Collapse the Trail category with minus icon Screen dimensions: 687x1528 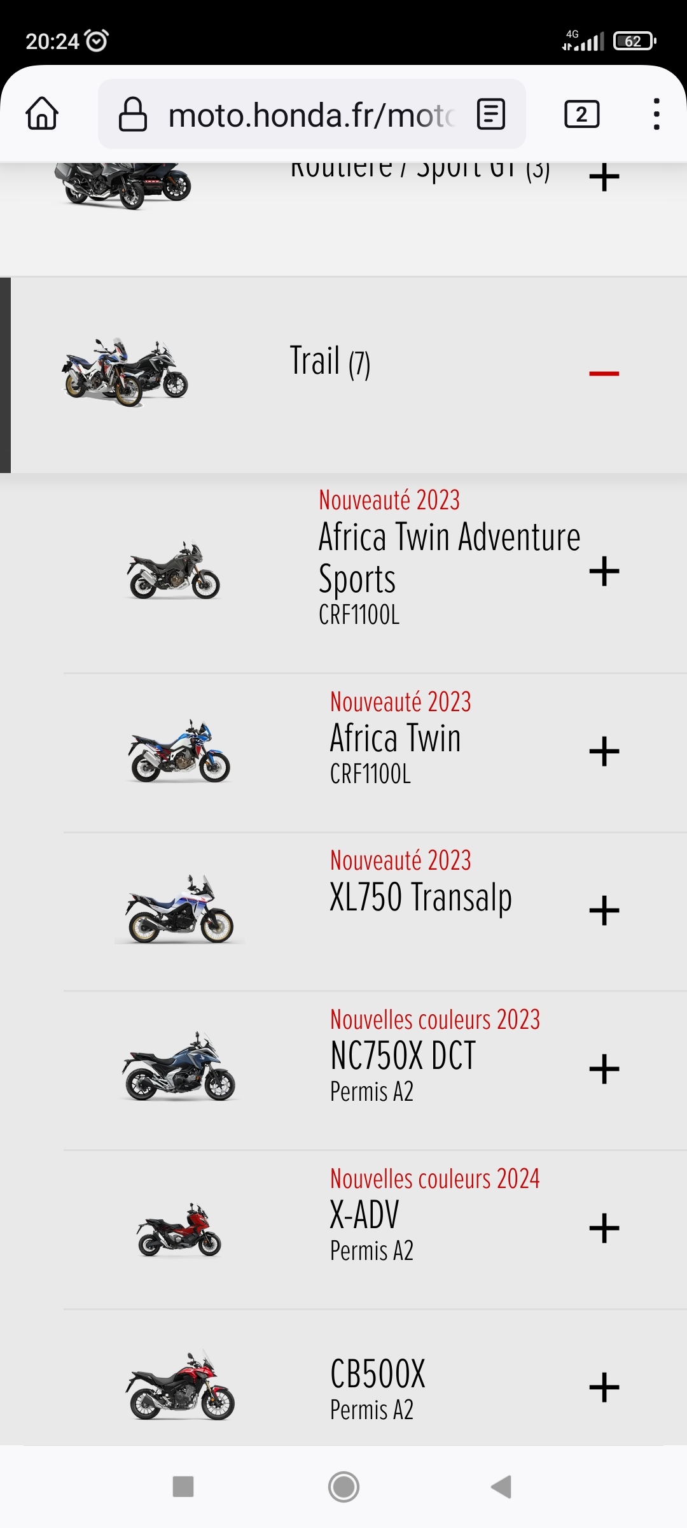coord(604,373)
